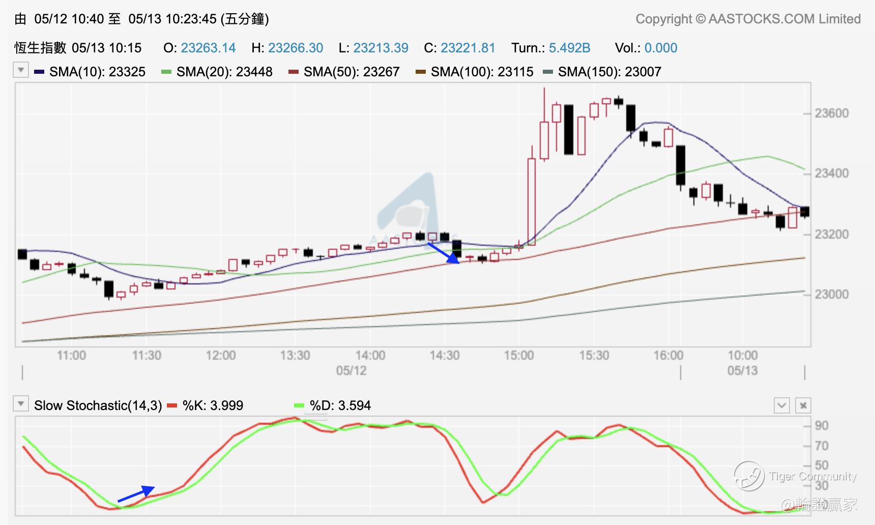Click the date range header starting '由 05/12 10:40'
This screenshot has width=875, height=525.
pyautogui.click(x=141, y=19)
